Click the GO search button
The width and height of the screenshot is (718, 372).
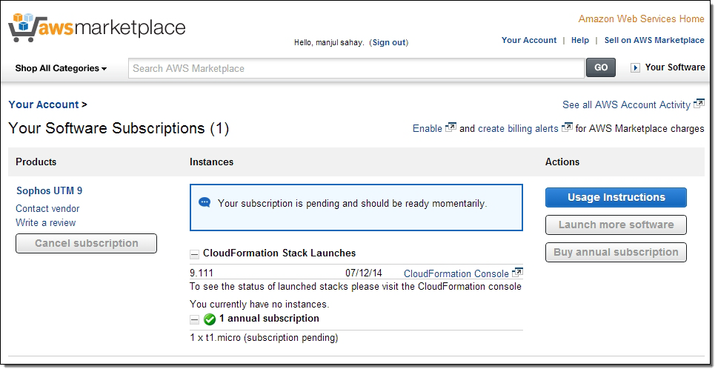click(x=601, y=68)
